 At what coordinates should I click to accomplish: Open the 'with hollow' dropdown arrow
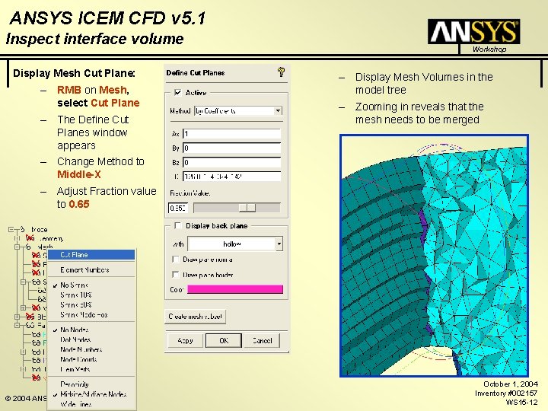click(x=279, y=244)
